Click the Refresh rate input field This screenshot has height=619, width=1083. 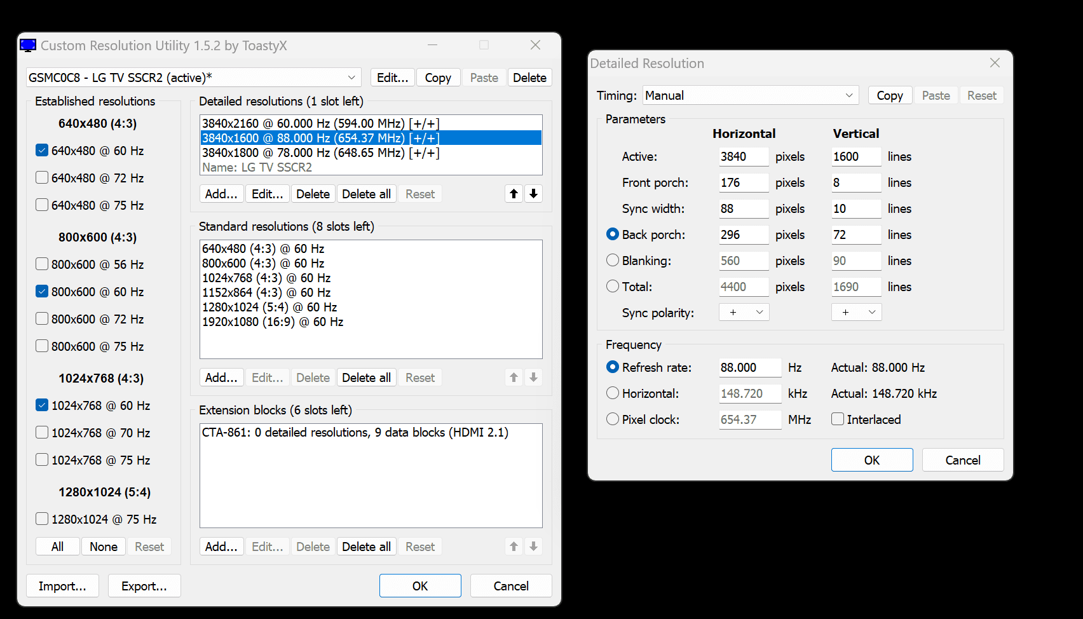click(750, 367)
